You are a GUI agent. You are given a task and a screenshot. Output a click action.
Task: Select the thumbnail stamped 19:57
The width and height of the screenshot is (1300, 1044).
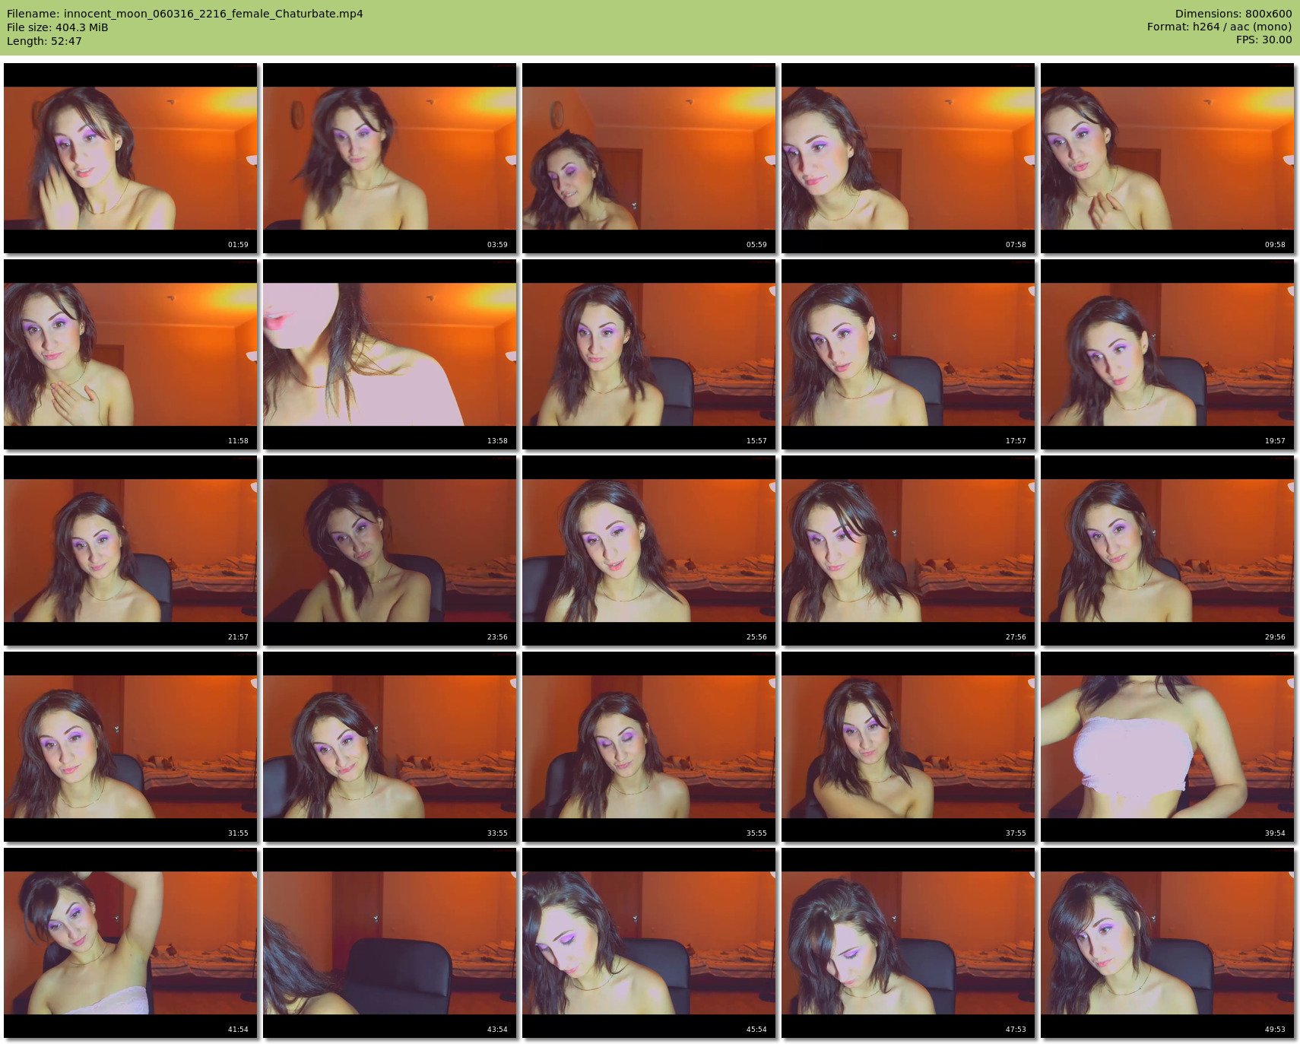pos(1168,354)
